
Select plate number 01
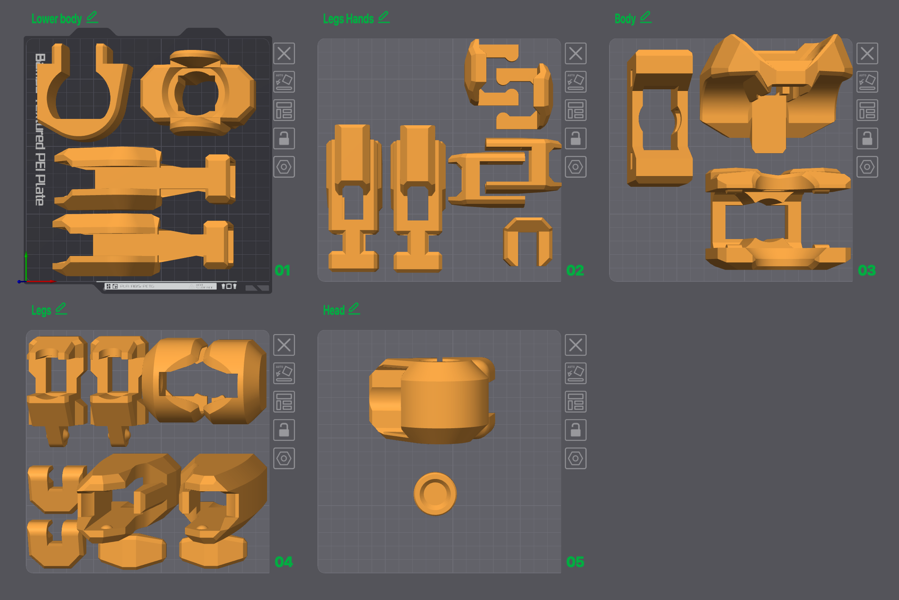[282, 270]
